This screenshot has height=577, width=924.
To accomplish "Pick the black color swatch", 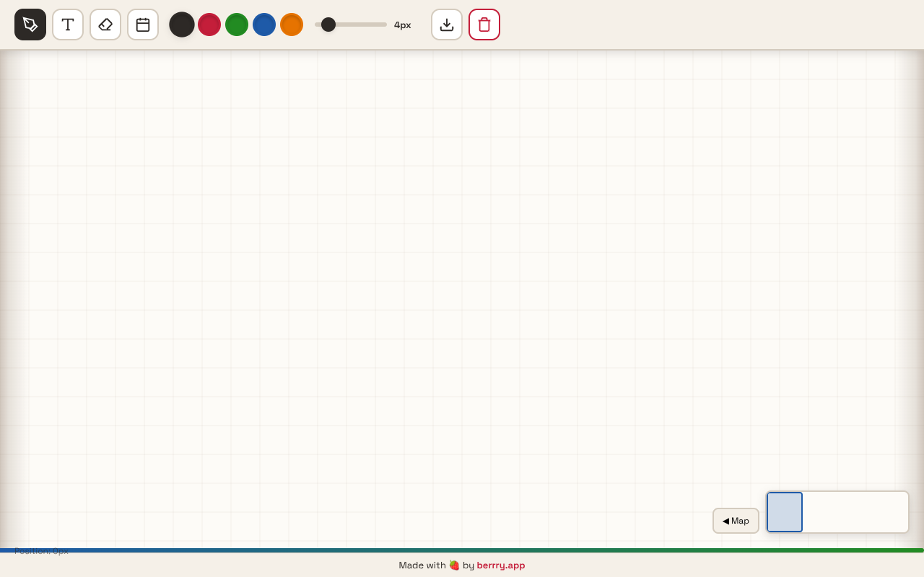I will [x=182, y=25].
